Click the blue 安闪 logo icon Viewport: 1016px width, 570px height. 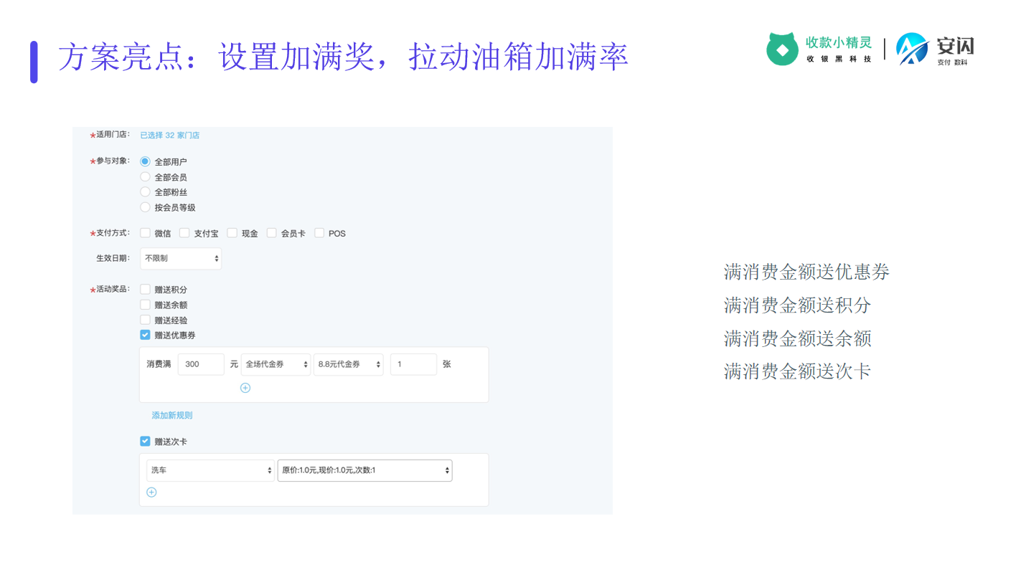point(911,49)
